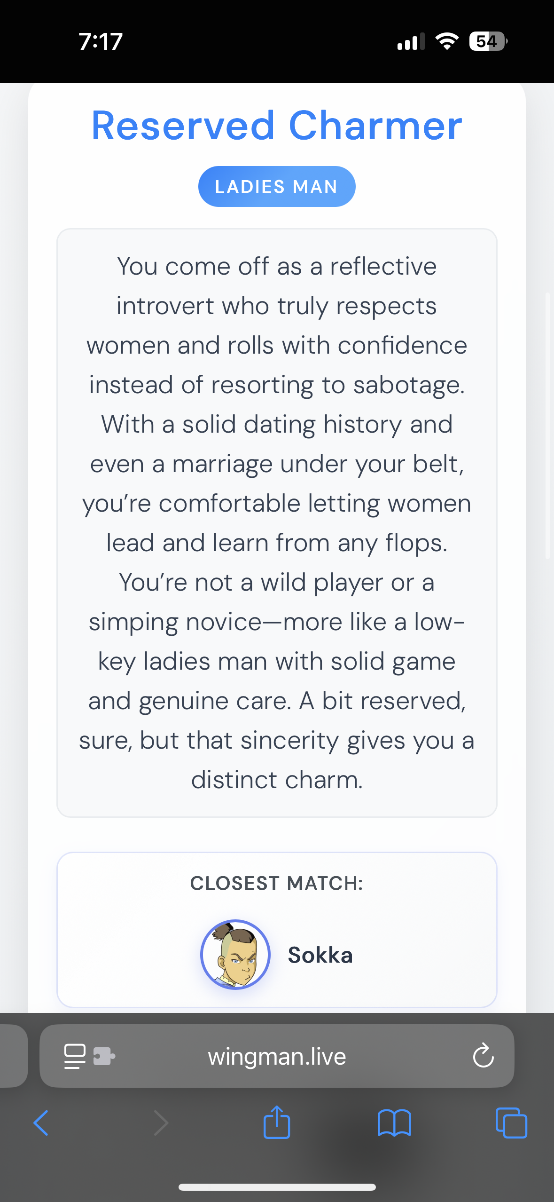This screenshot has height=1202, width=554.
Task: Tap the Safari back arrow
Action: coord(41,1123)
